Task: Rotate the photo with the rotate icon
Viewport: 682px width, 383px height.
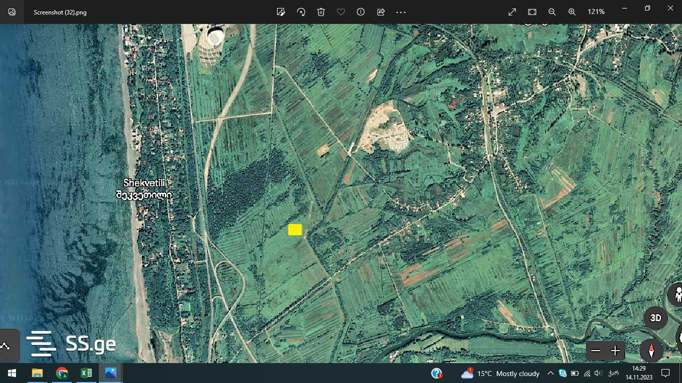Action: [x=301, y=12]
